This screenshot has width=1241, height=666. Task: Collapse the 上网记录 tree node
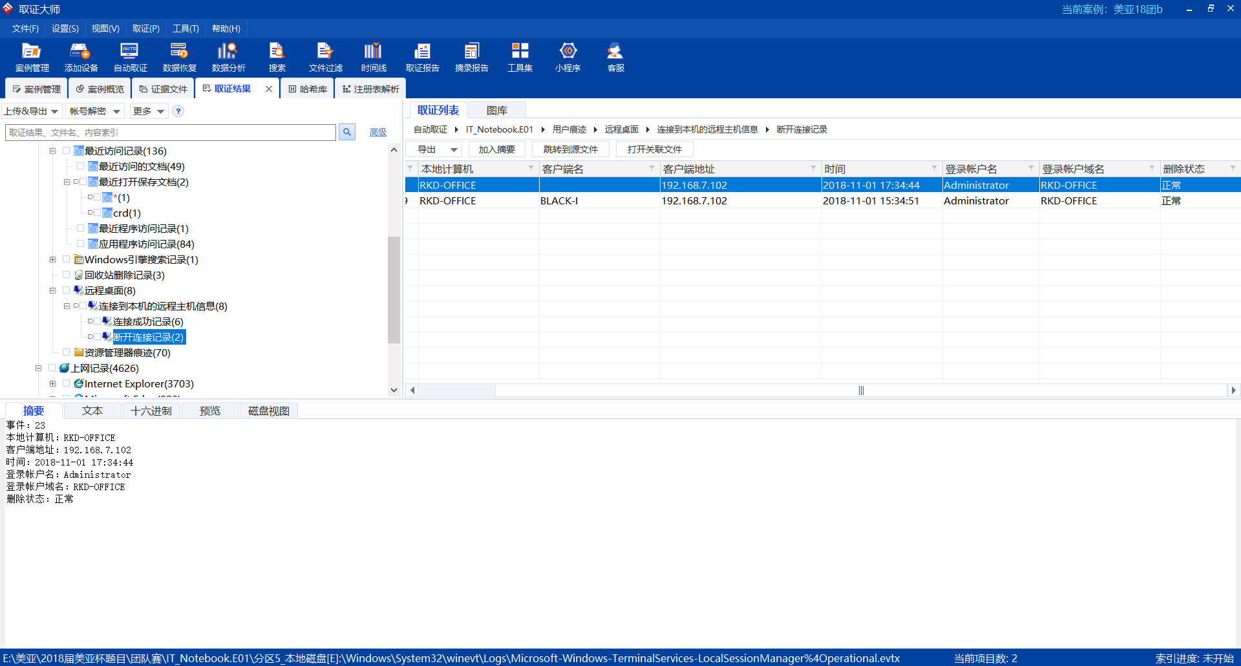38,368
